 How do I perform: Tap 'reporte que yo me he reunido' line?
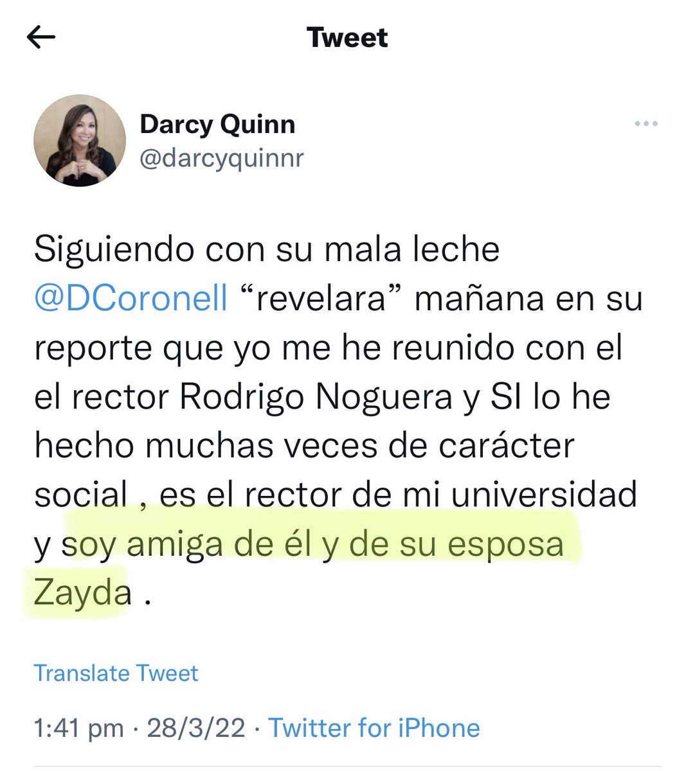pos(328,348)
